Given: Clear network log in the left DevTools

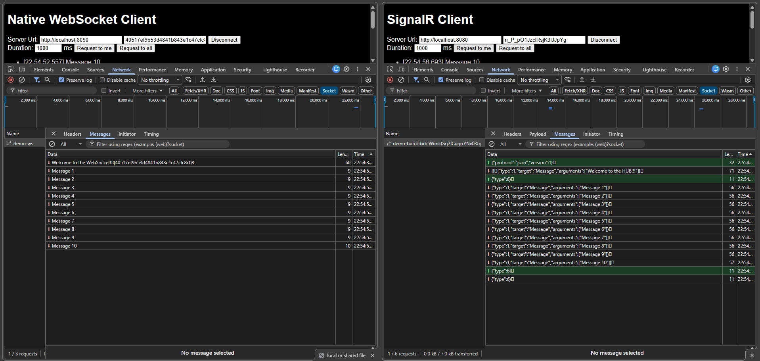Looking at the screenshot, I should pyautogui.click(x=22, y=80).
